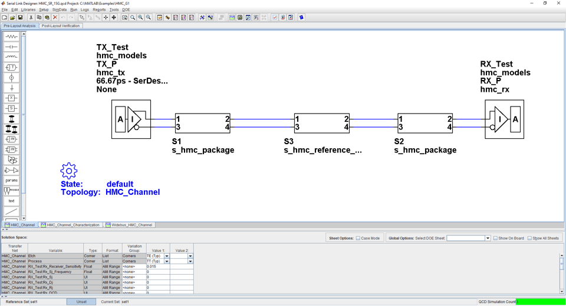566x306 pixels.
Task: Click the Save toolbar icon
Action: pos(20,18)
